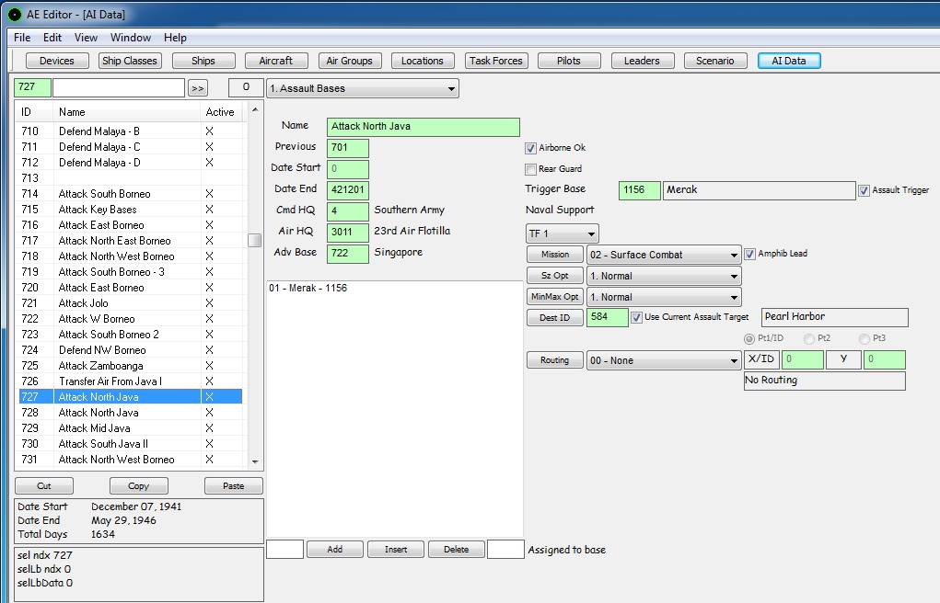This screenshot has height=603, width=940.
Task: Toggle the Assault Trigger checkbox
Action: coord(864,190)
